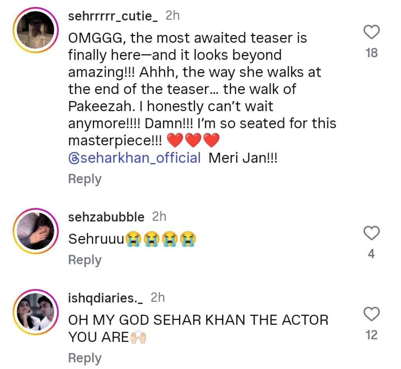The image size is (401, 369).
Task: Open sehzabubble's profile avatar
Action: (36, 231)
